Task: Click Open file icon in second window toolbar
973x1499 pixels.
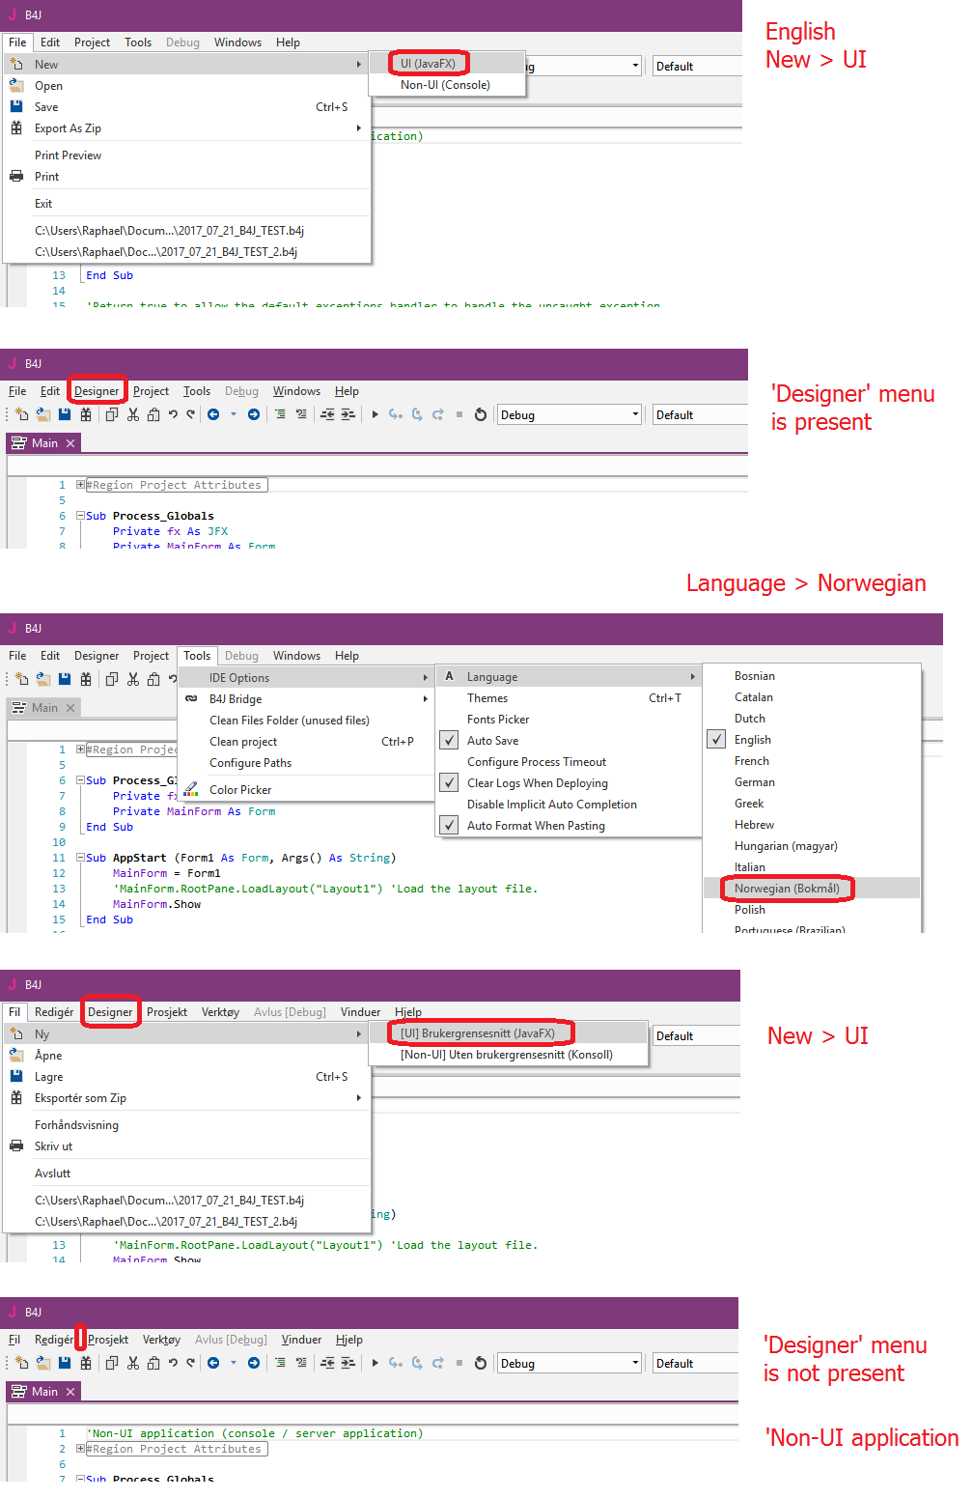Action: pos(43,414)
